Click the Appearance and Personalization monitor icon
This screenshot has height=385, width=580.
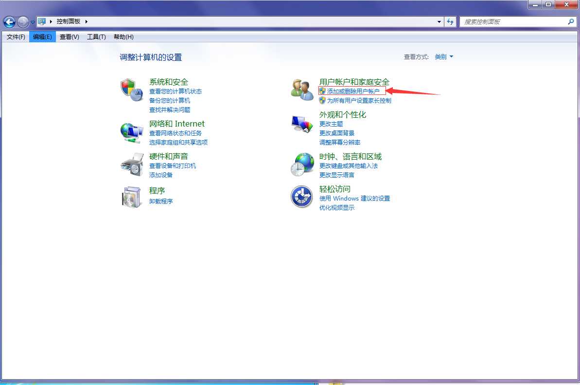pos(302,124)
